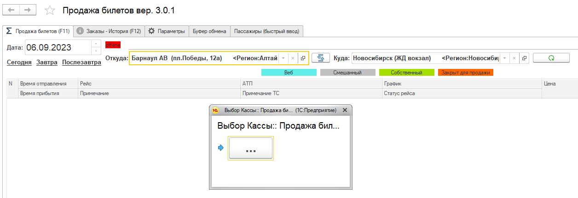
Task: Clear the Куда field with X icon
Action: tap(514, 58)
